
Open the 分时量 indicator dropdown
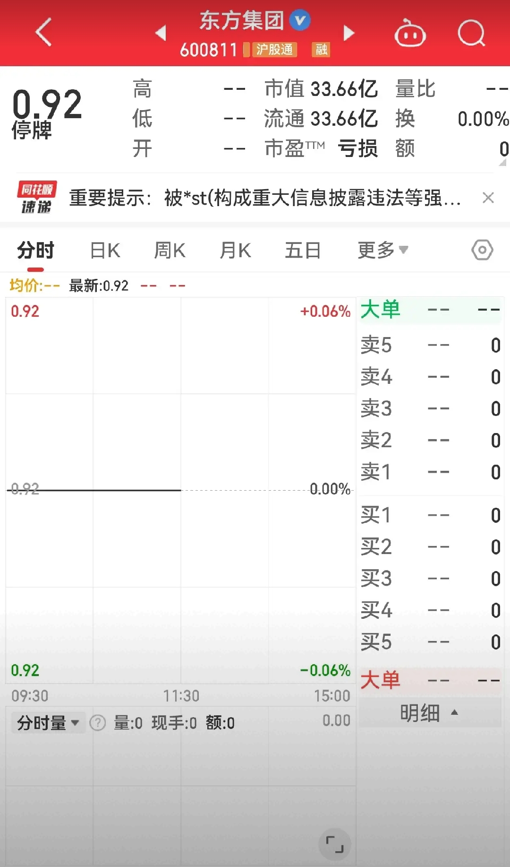48,723
